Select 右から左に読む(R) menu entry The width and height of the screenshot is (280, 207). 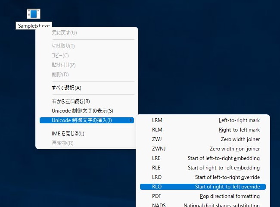coord(87,101)
